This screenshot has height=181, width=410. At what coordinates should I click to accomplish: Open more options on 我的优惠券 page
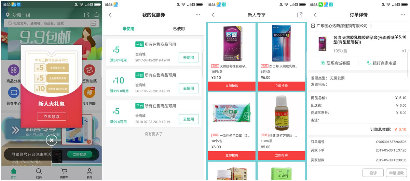coord(198,15)
